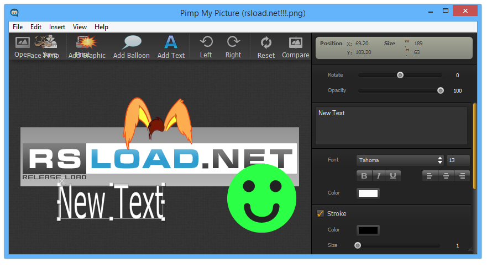492x269 pixels.
Task: Toggle Bold text formatting
Action: tap(364, 176)
